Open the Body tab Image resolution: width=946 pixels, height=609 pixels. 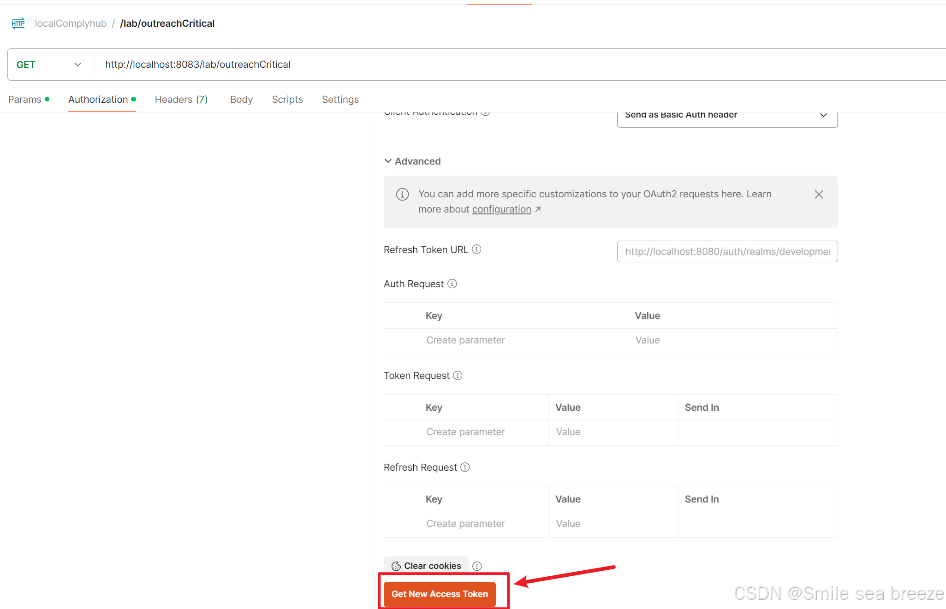pyautogui.click(x=241, y=100)
